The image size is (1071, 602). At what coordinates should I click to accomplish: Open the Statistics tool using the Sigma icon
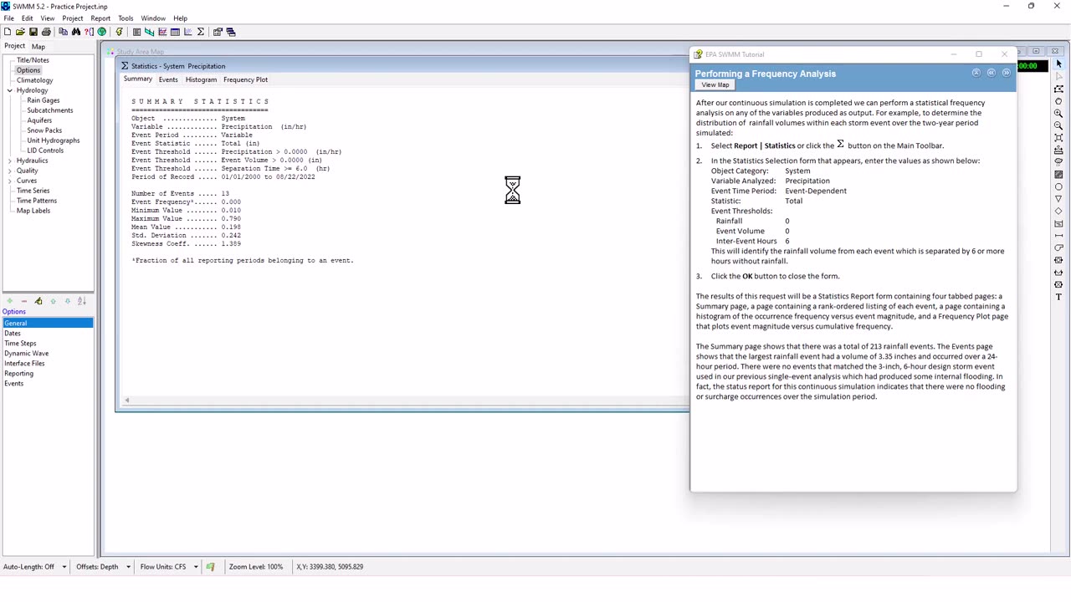pos(201,32)
